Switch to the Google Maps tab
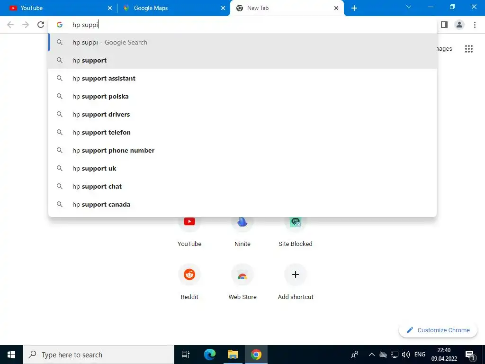The height and width of the screenshot is (364, 485). tap(174, 8)
